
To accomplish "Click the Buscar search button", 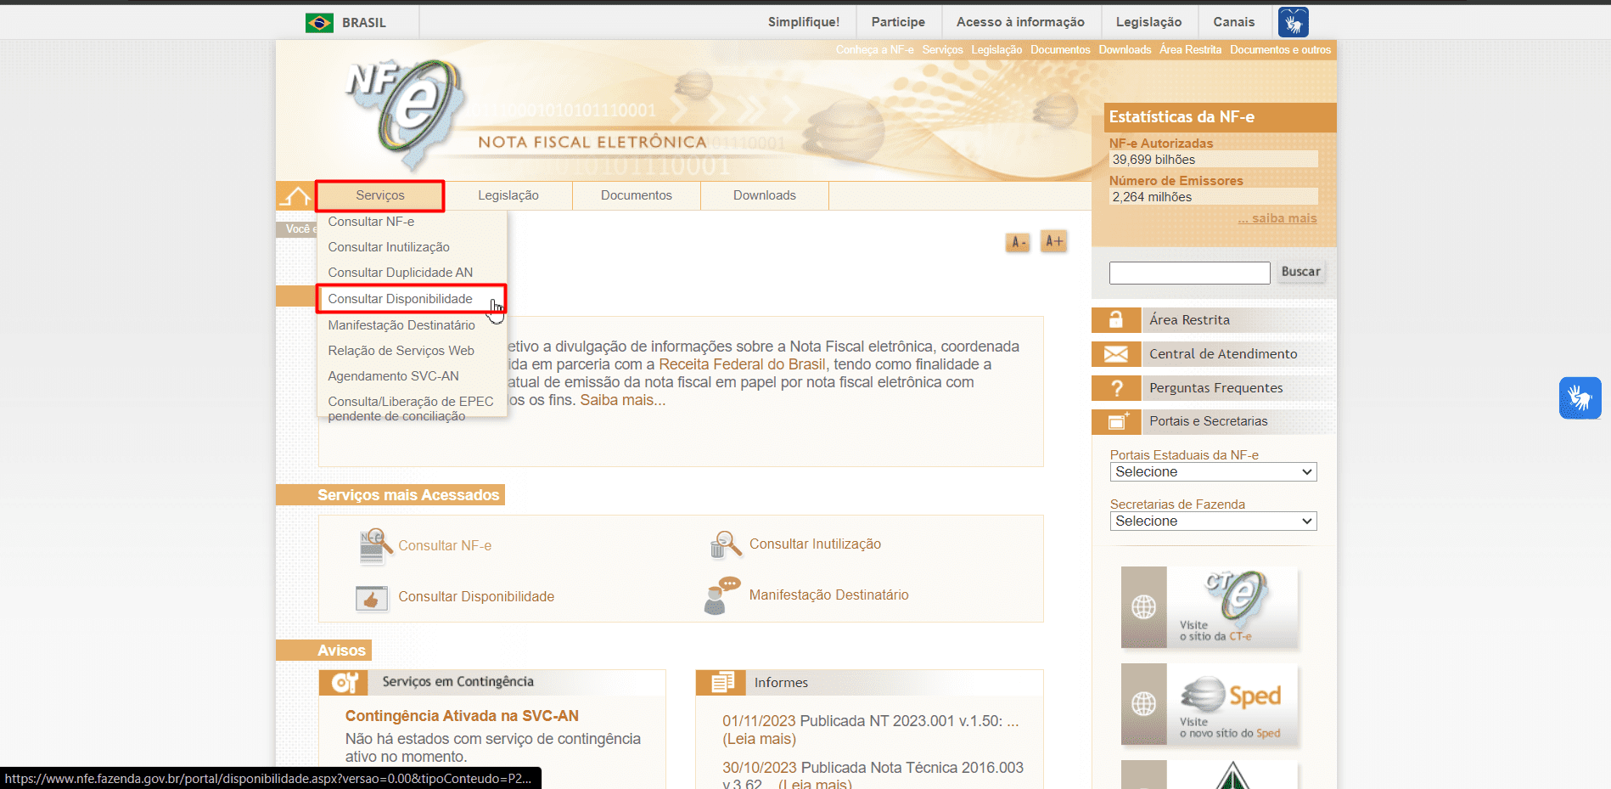I will (x=1300, y=272).
